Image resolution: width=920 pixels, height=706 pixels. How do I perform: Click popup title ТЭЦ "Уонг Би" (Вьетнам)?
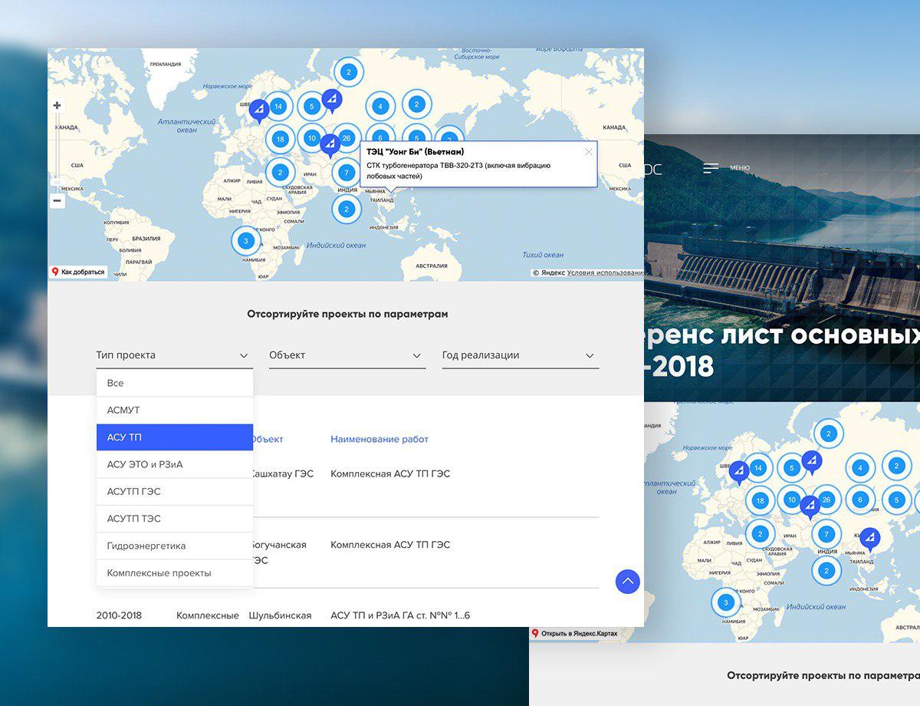pos(415,152)
